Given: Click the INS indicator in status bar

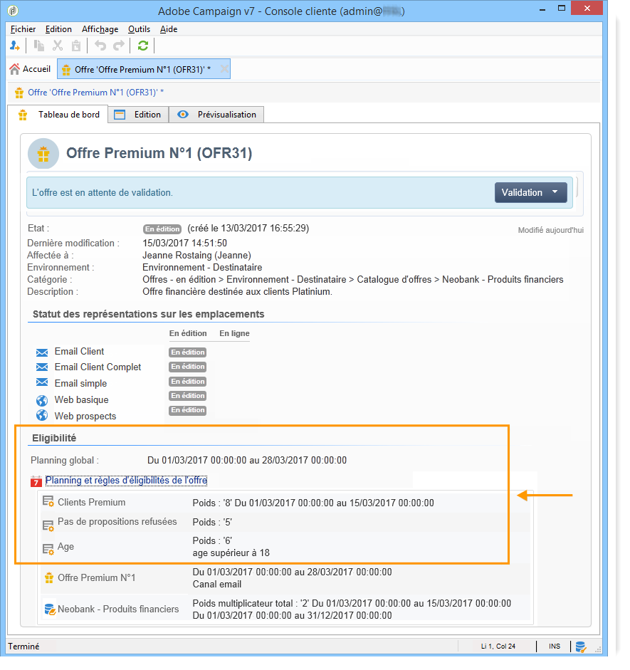Looking at the screenshot, I should (x=555, y=647).
